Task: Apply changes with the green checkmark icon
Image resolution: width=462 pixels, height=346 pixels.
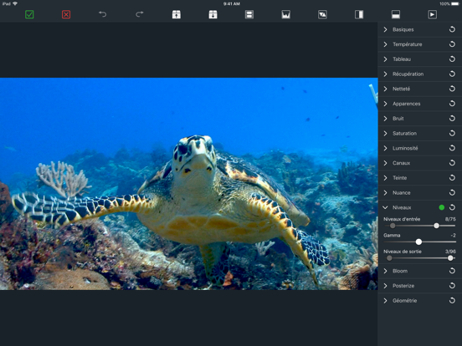Action: coord(29,14)
